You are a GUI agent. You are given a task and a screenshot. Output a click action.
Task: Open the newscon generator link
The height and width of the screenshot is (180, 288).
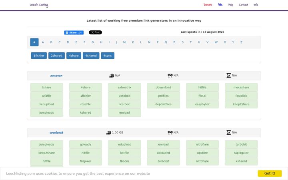coord(56,76)
